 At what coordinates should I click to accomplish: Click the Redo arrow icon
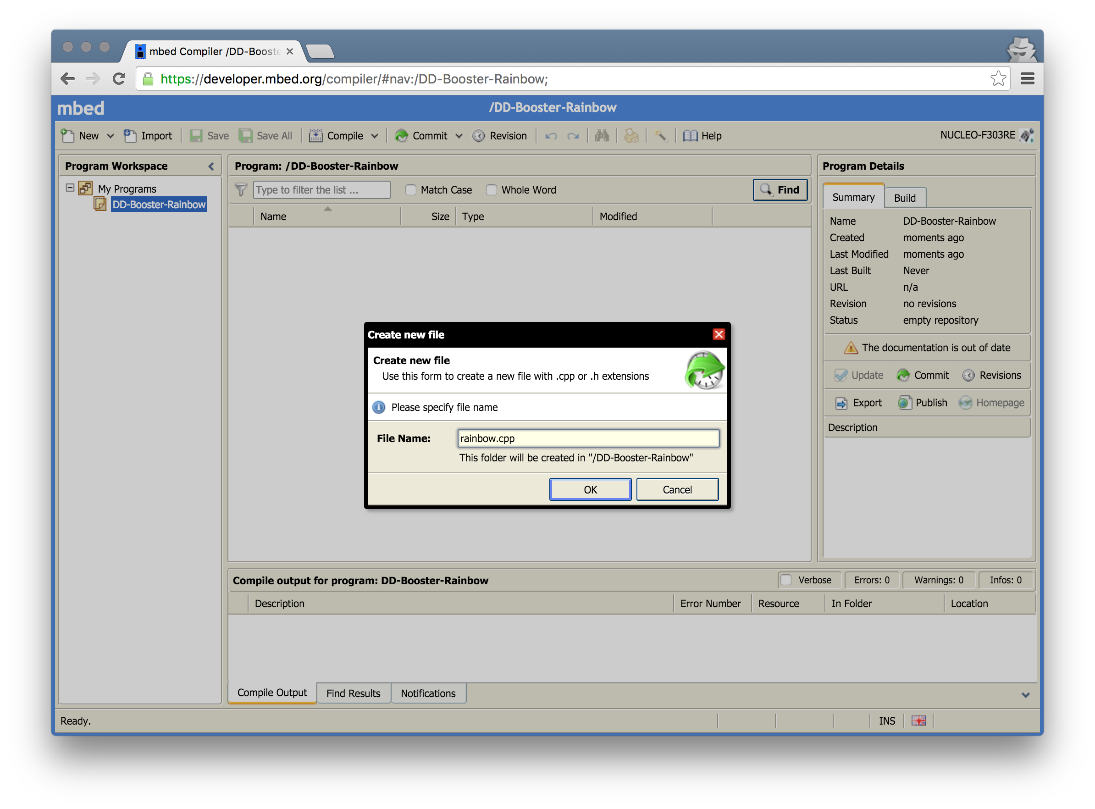point(573,136)
